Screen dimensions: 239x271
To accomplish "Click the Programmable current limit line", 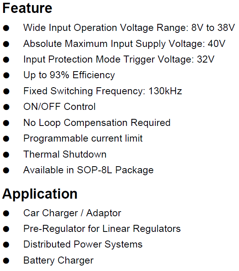I will (83, 138).
